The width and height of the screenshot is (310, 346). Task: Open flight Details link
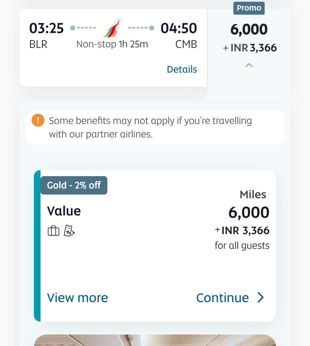182,69
